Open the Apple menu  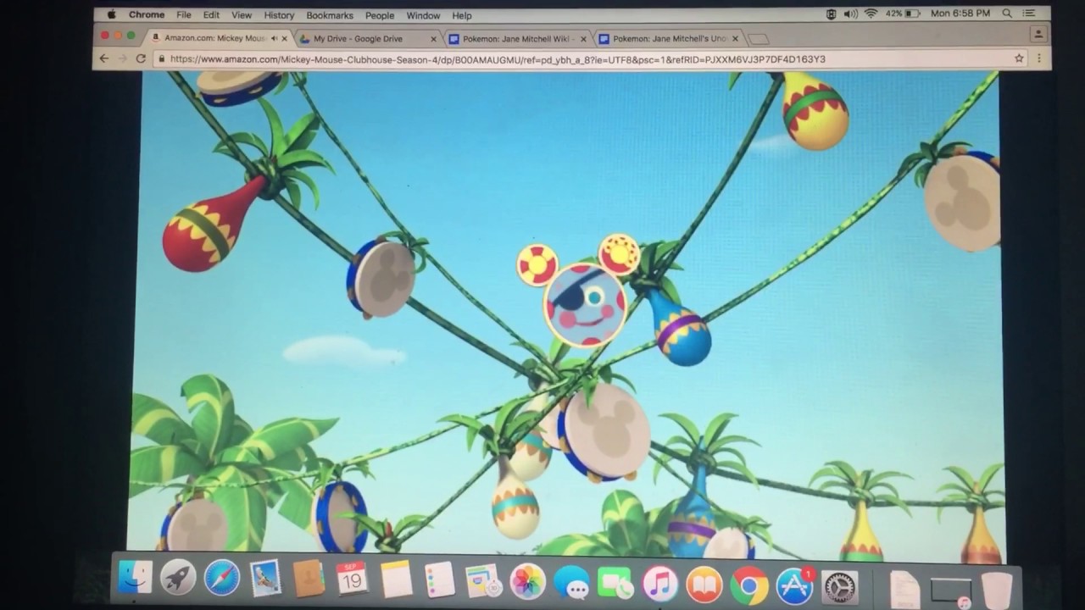click(x=111, y=14)
